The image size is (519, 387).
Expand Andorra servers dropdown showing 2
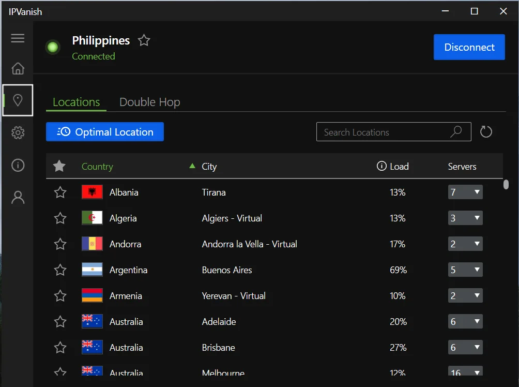pyautogui.click(x=465, y=244)
